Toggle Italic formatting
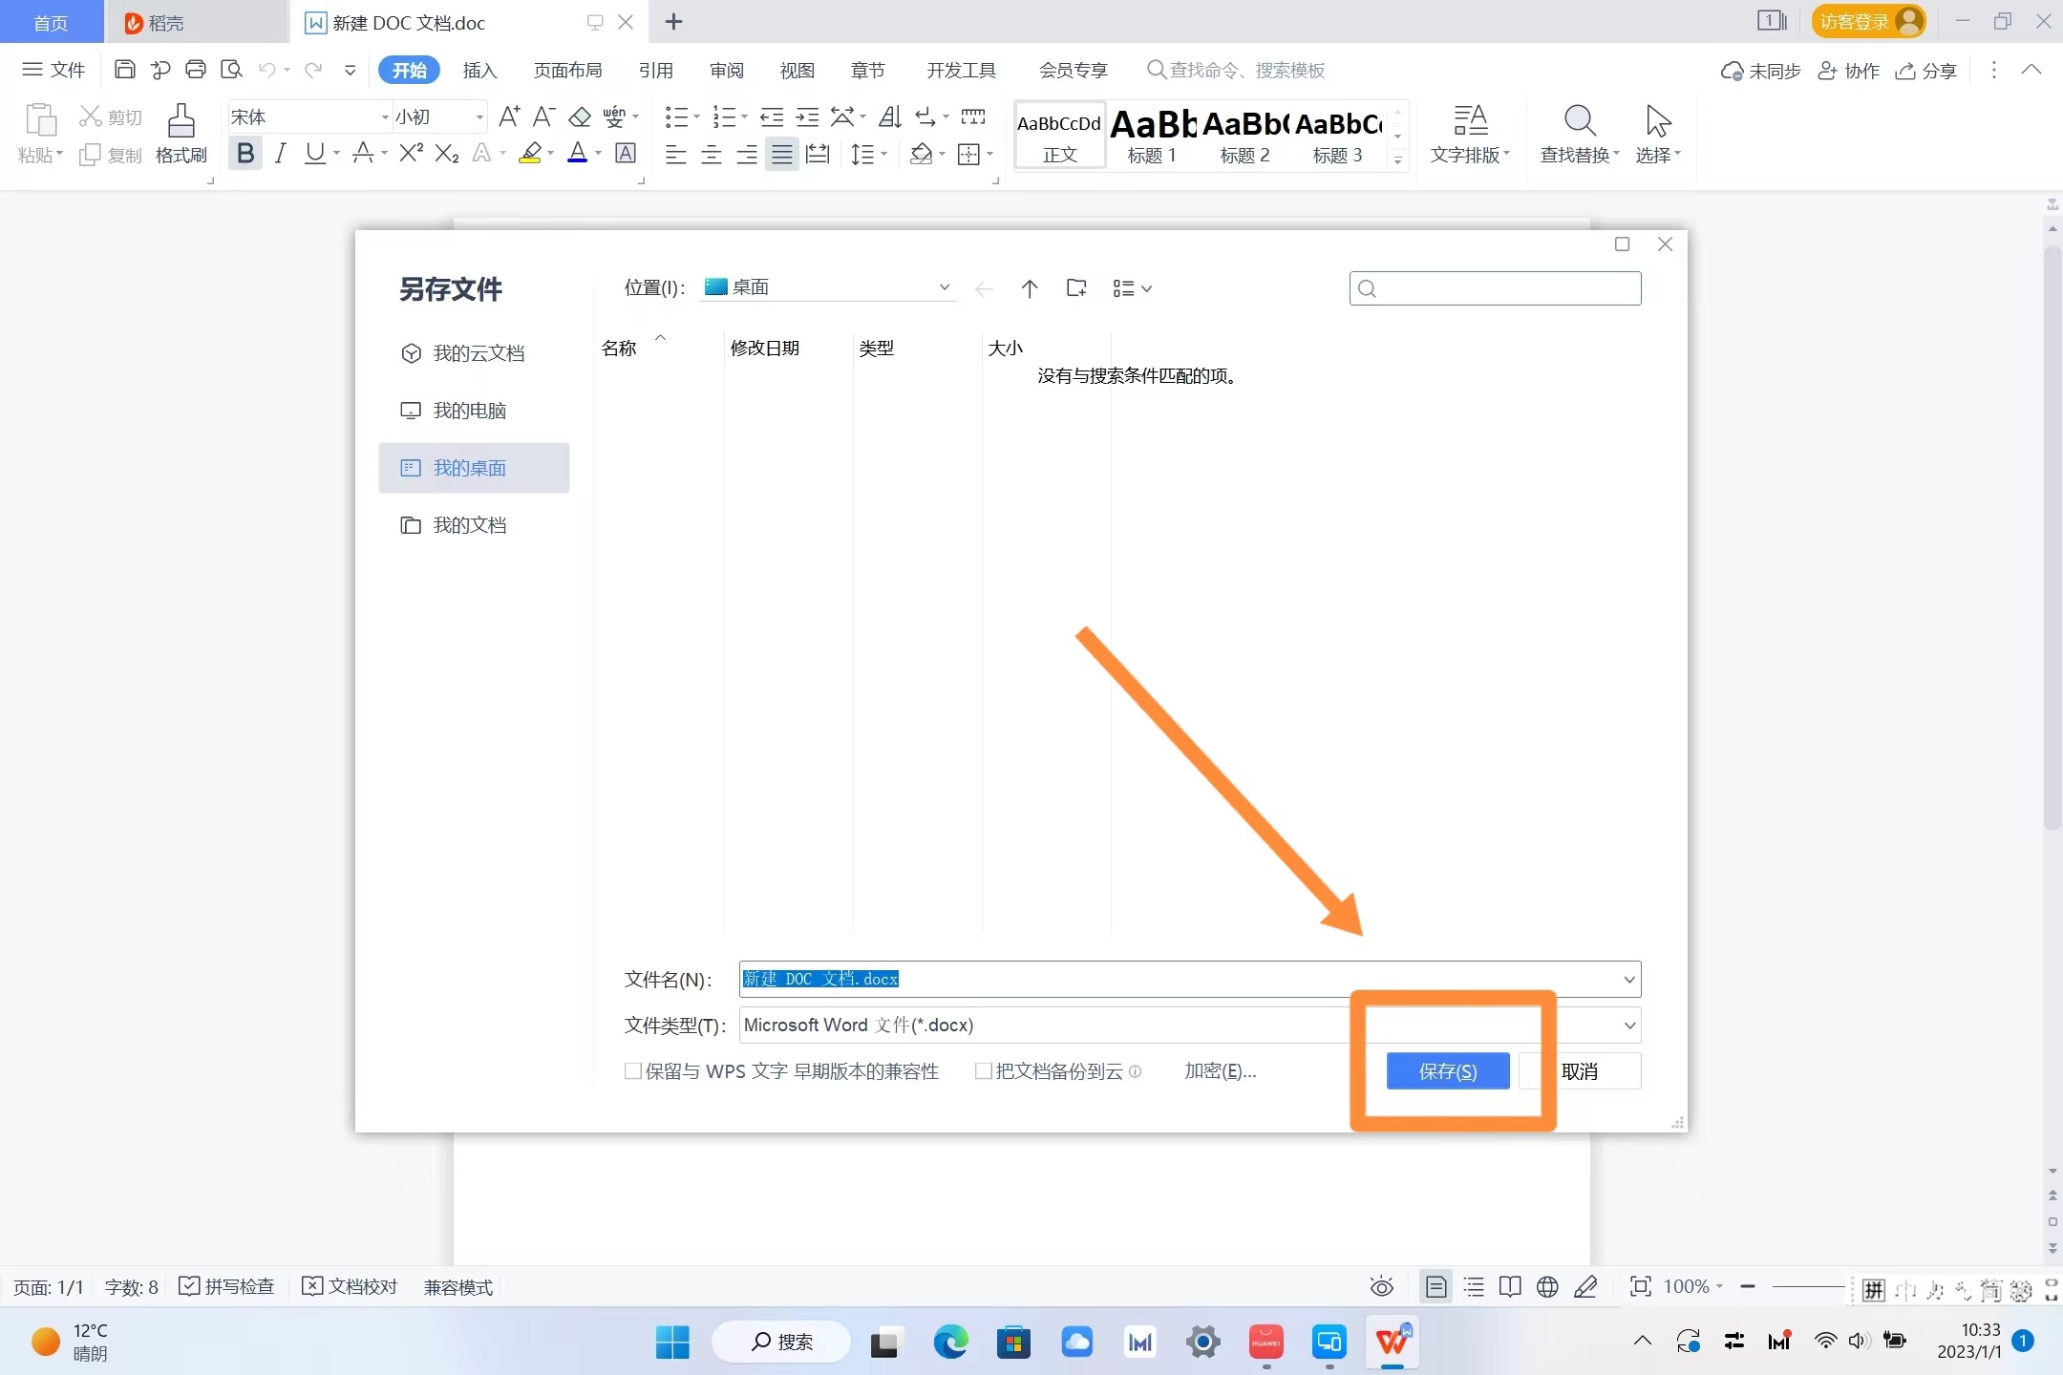This screenshot has width=2063, height=1375. (280, 153)
